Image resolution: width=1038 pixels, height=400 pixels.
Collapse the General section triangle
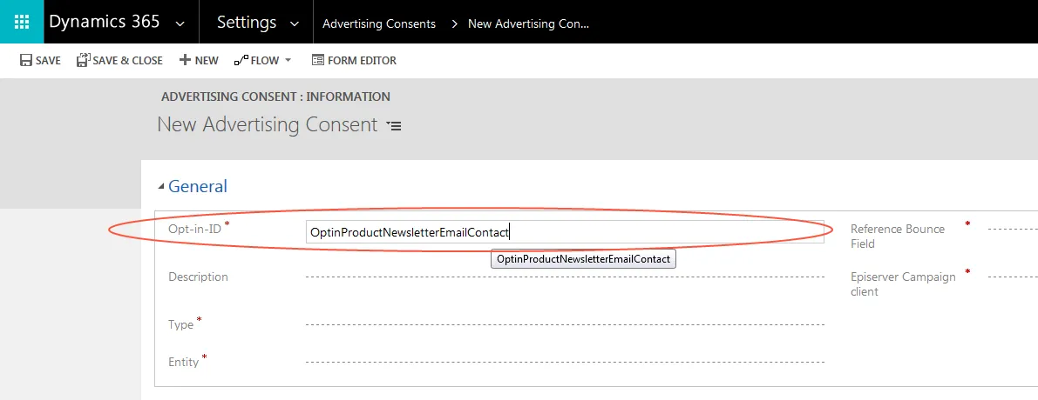point(161,187)
